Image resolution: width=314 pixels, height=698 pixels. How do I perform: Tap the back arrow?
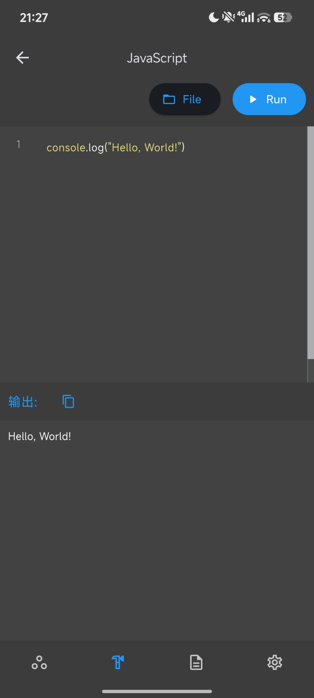click(22, 58)
